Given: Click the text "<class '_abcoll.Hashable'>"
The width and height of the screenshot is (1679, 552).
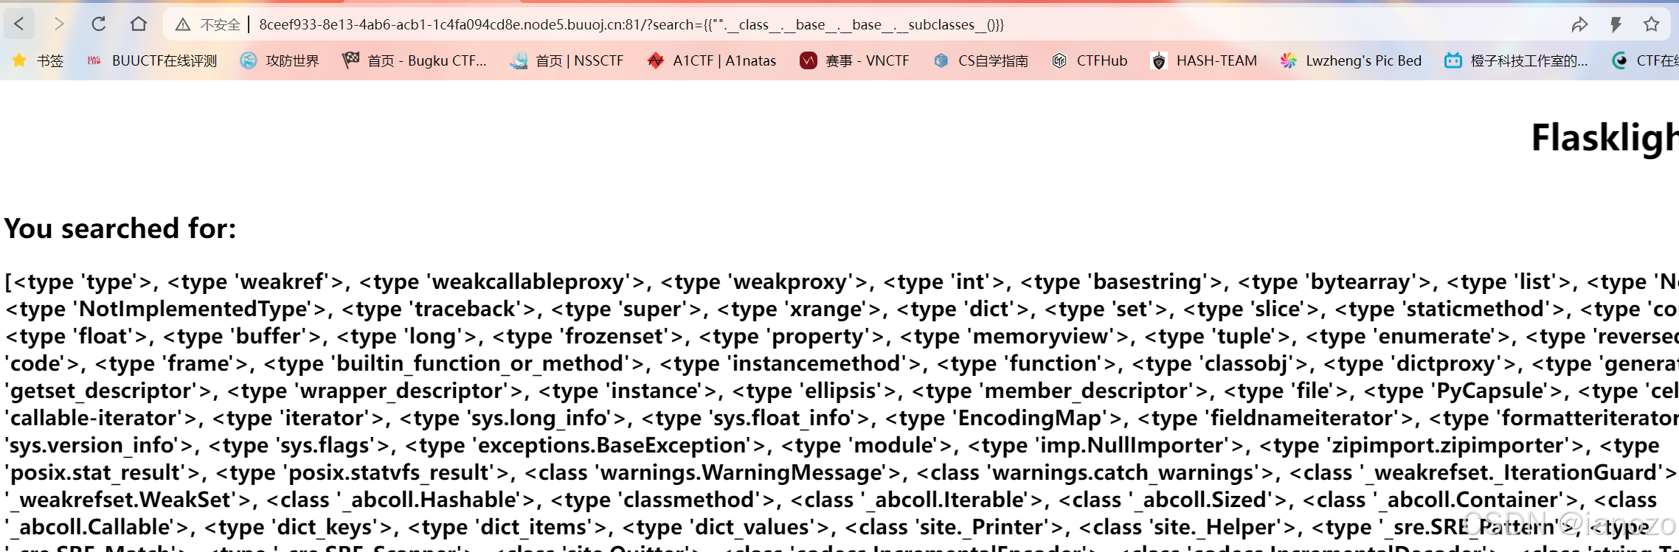Looking at the screenshot, I should (x=401, y=500).
